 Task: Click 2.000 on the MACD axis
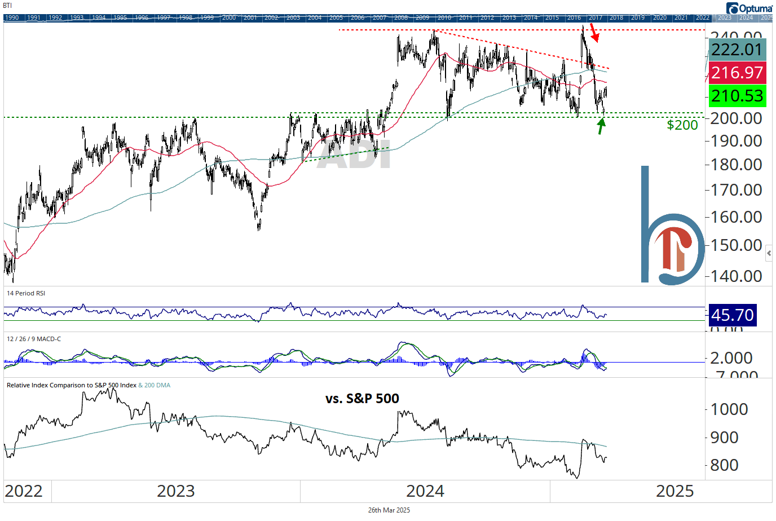pos(731,358)
